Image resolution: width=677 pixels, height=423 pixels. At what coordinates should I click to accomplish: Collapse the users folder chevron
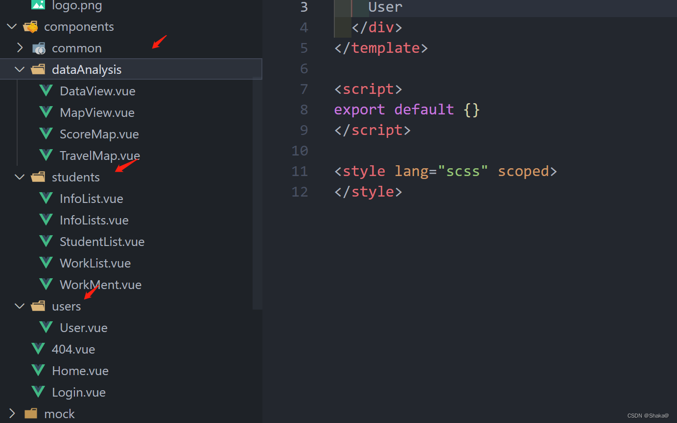[20, 306]
